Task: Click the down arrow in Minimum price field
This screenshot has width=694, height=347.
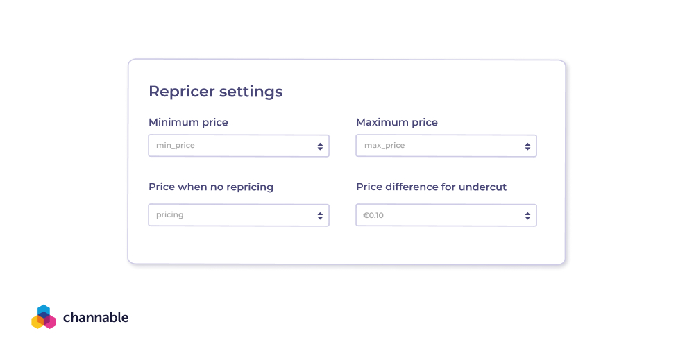Action: pyautogui.click(x=320, y=149)
